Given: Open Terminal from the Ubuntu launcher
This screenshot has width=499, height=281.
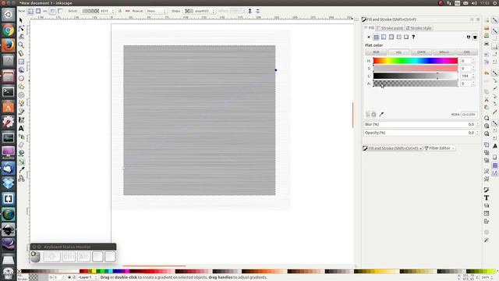Looking at the screenshot, I should (x=9, y=92).
